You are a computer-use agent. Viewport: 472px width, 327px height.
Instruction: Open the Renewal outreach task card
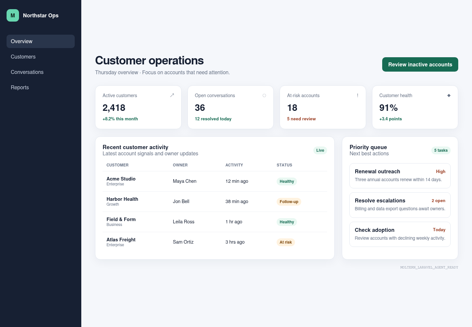coord(400,176)
